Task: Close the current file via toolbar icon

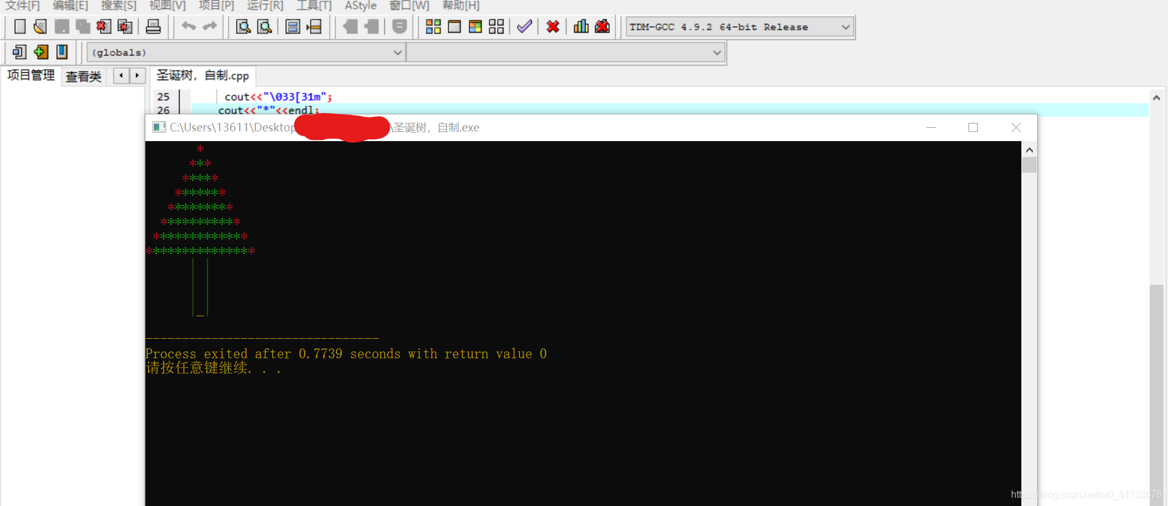Action: [x=104, y=27]
